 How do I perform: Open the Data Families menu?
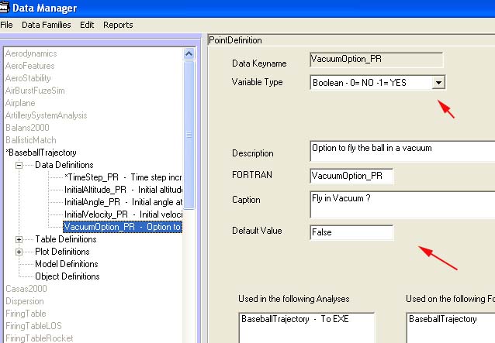coord(46,25)
